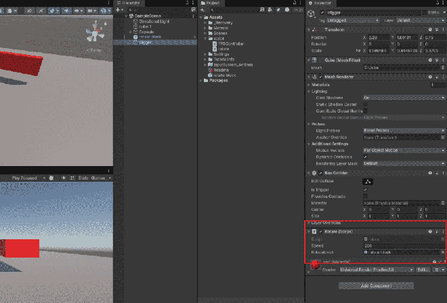The height and width of the screenshot is (303, 447).
Task: Open the Motion Vectors dropdown
Action: pos(404,150)
